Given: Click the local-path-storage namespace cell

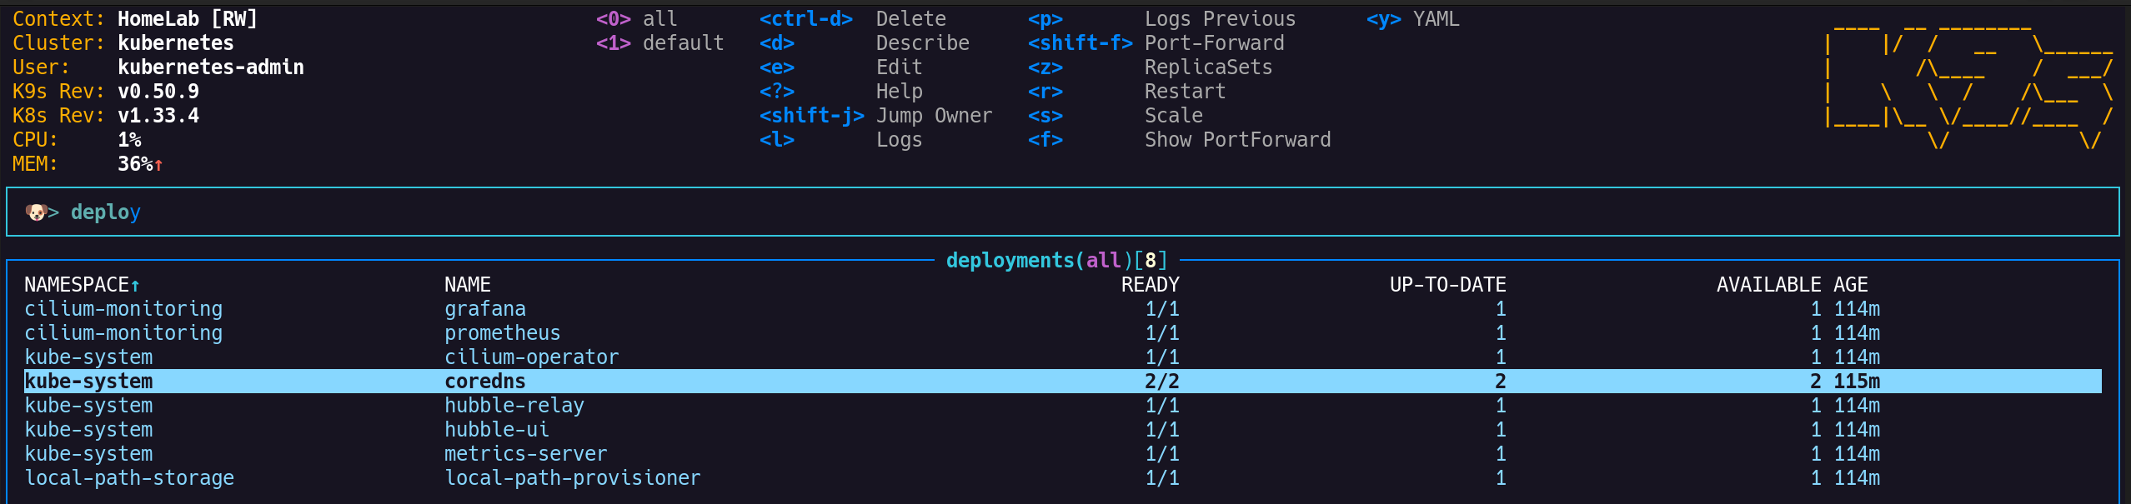Looking at the screenshot, I should coord(129,478).
